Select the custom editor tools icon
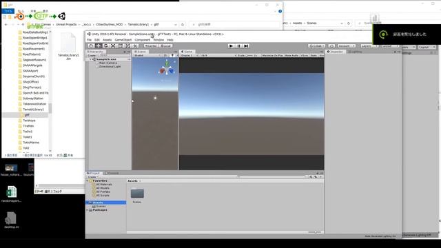Image resolution: width=441 pixels, height=248 pixels. pos(135,46)
